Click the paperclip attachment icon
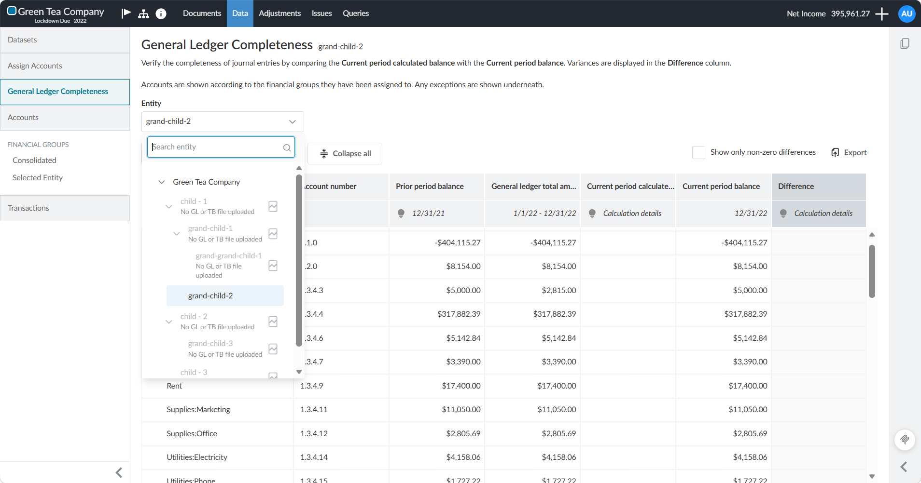Viewport: 921px width, 483px height. pos(905,440)
